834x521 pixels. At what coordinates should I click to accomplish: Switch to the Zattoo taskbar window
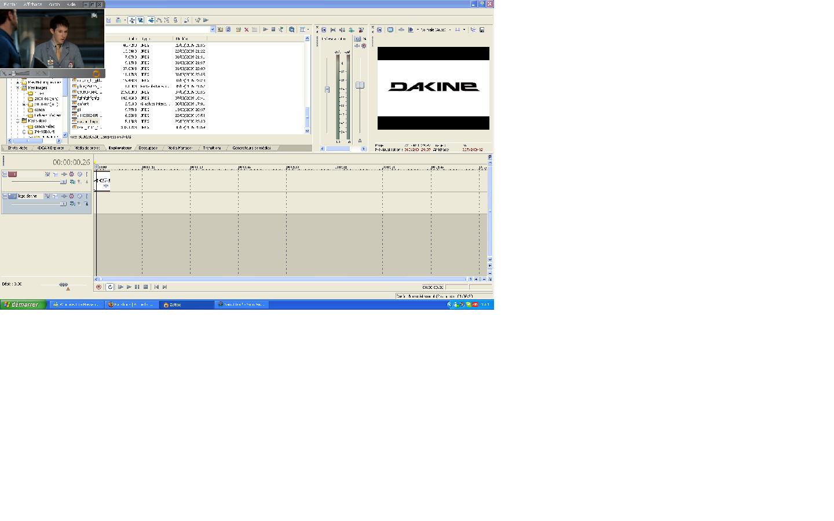pos(188,304)
